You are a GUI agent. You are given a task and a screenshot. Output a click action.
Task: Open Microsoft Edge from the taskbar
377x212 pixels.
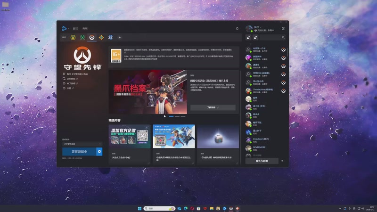click(x=186, y=208)
